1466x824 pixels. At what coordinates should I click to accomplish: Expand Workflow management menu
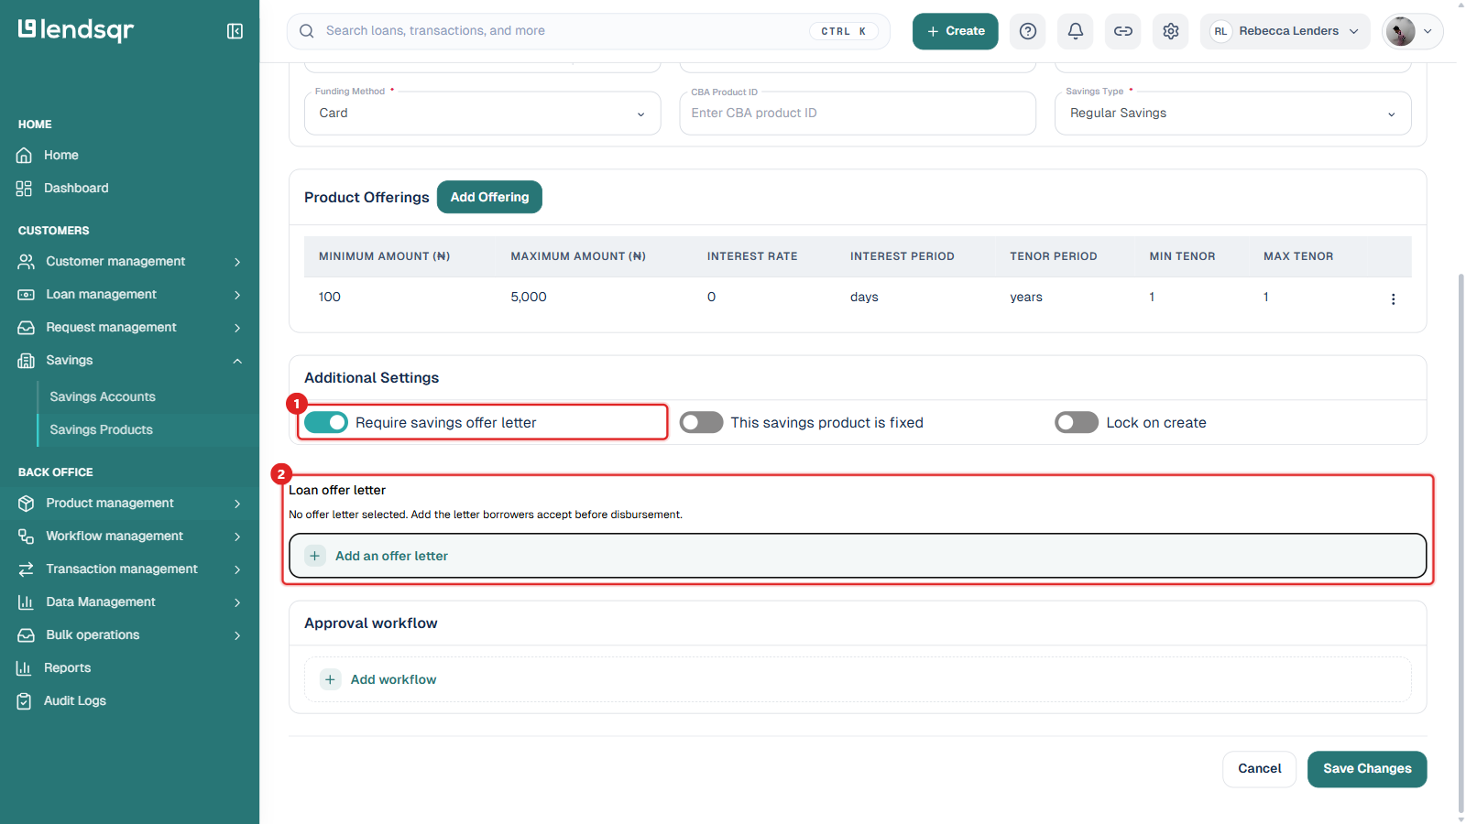click(x=129, y=536)
